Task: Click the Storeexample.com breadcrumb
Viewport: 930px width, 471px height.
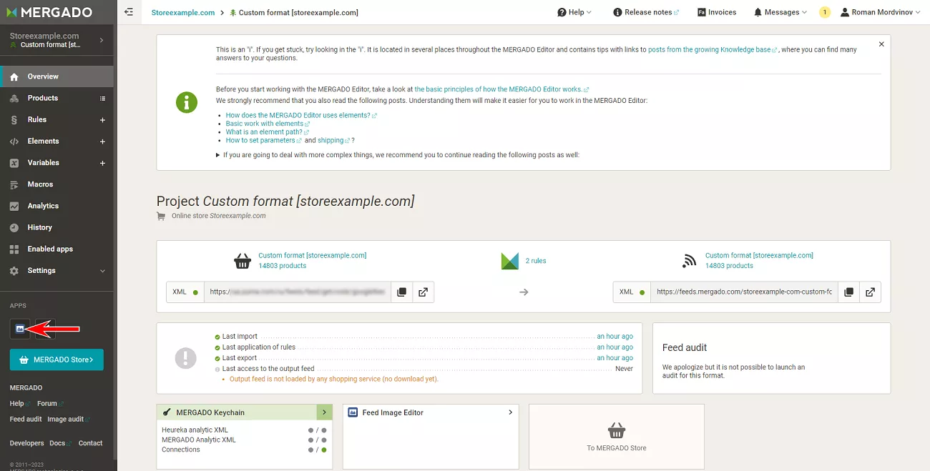Action: click(x=183, y=13)
